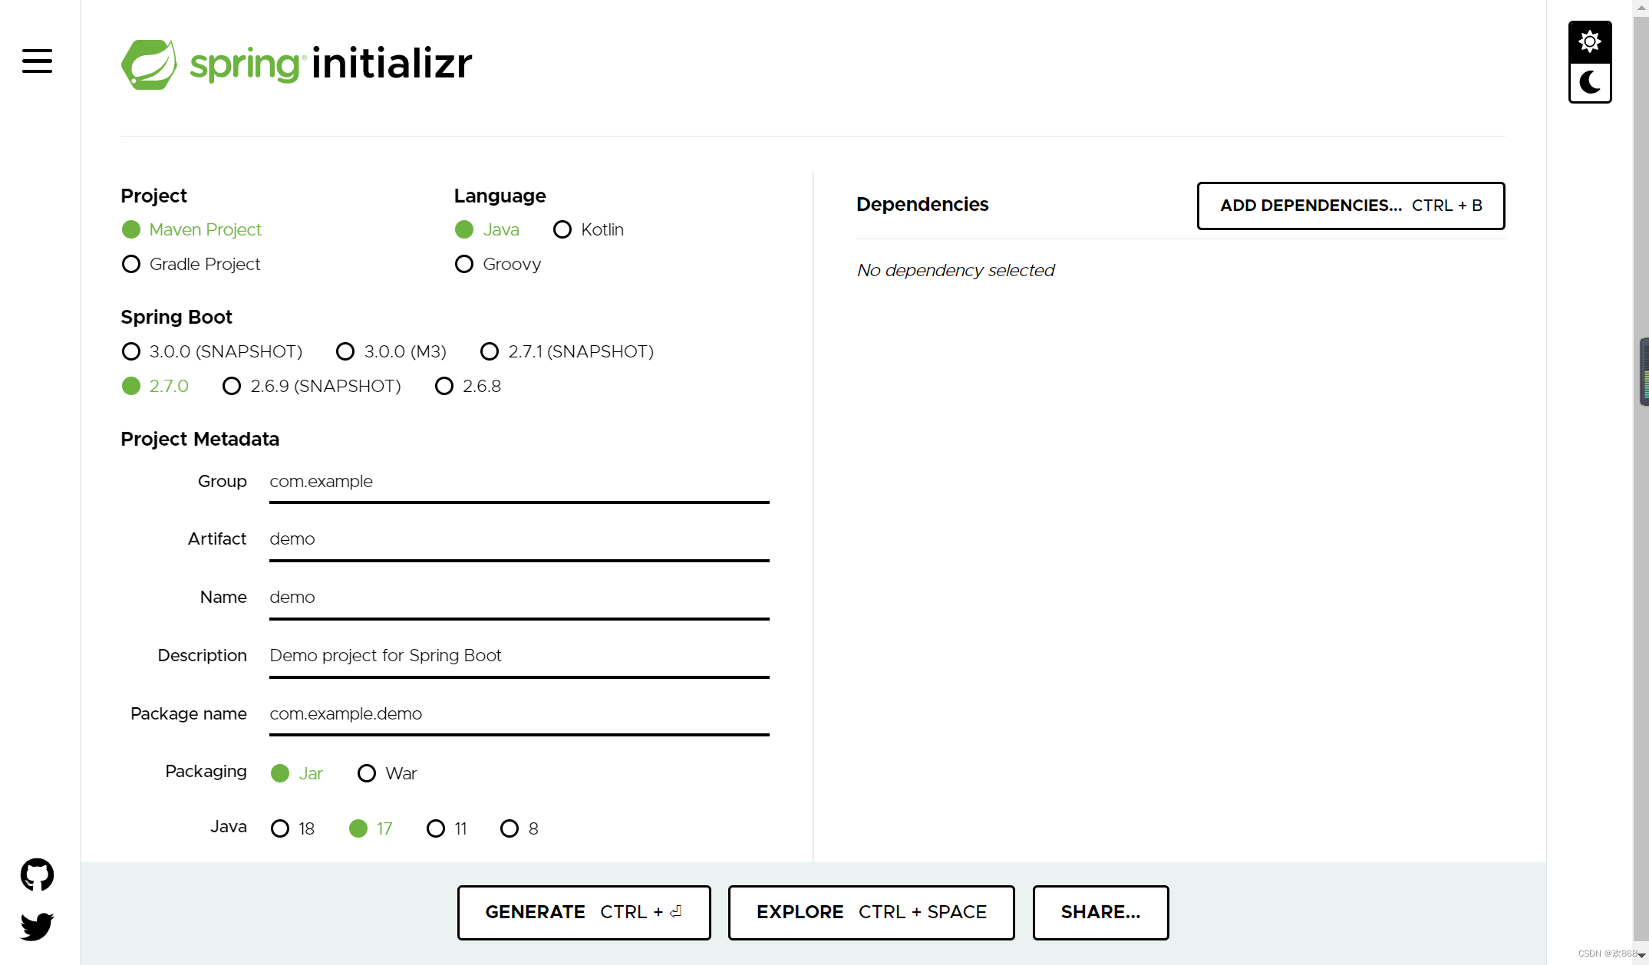Set packaging to War

click(367, 773)
